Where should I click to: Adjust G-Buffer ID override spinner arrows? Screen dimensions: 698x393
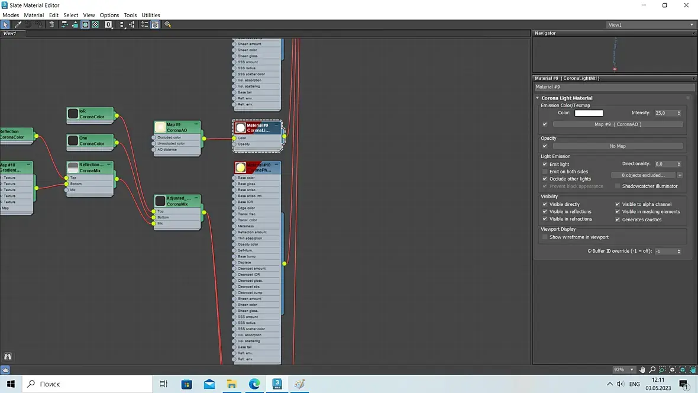point(679,252)
